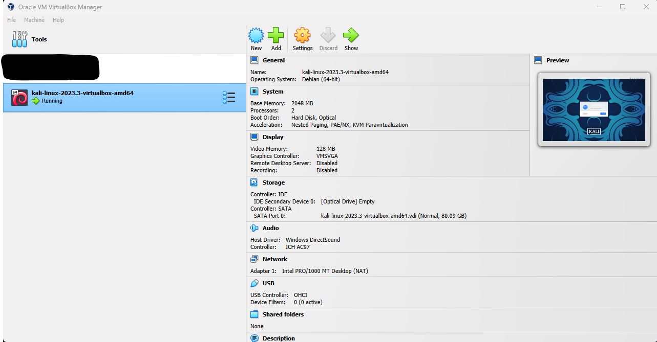Click the green Show arrow icon
Image resolution: width=657 pixels, height=342 pixels.
click(x=351, y=35)
